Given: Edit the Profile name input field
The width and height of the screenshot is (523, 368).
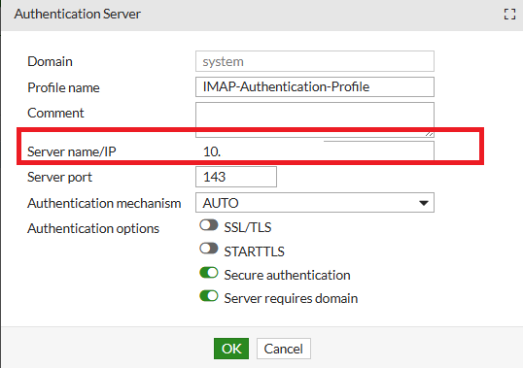Looking at the screenshot, I should click(315, 87).
